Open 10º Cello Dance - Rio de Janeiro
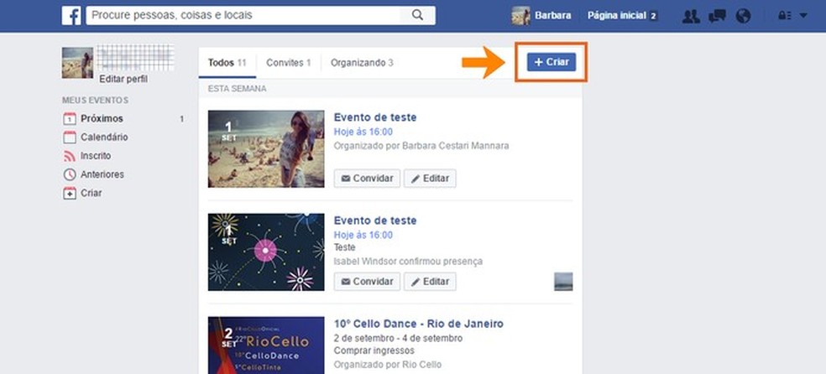The height and width of the screenshot is (374, 826). pos(419,324)
